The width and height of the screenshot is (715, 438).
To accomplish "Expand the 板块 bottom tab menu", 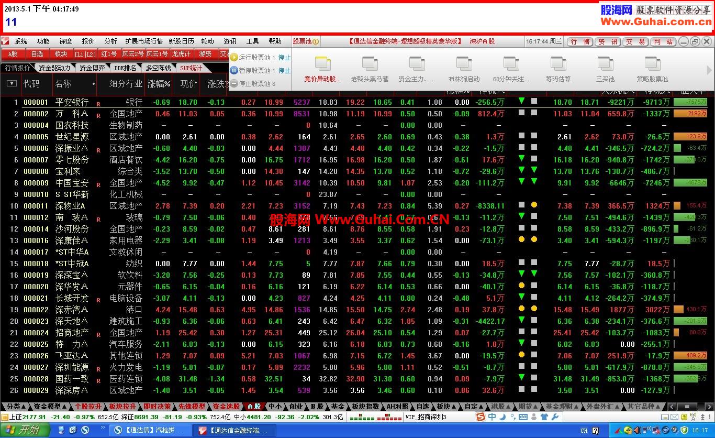I will (446, 407).
